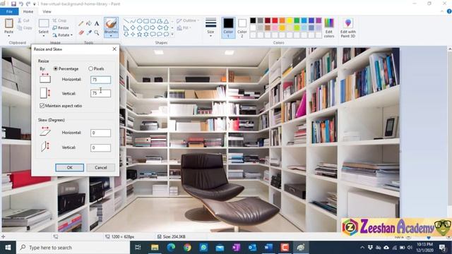Choose the five-point Star shape
This screenshot has height=254, width=452.
pyautogui.click(x=140, y=34)
